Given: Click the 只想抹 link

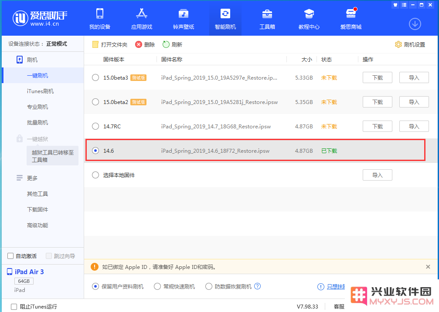Looking at the screenshot, I should tap(336, 287).
